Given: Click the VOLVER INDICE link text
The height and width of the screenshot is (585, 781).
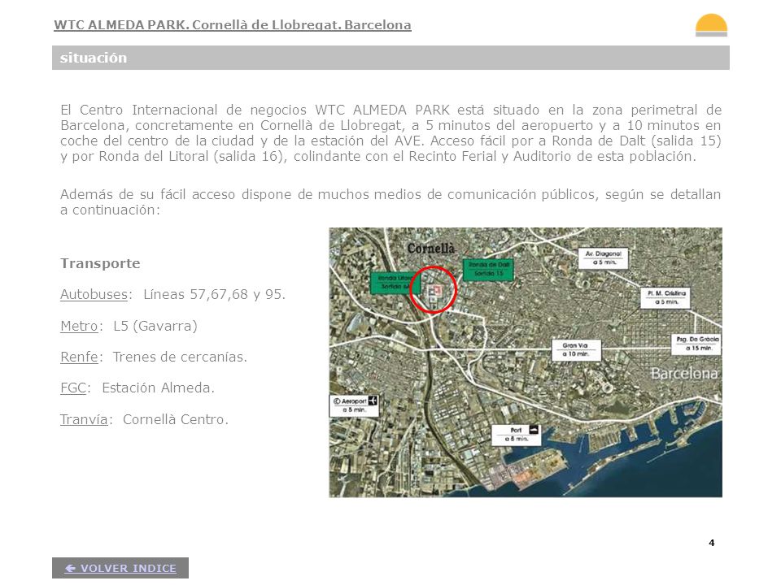Looking at the screenshot, I should coord(129,568).
